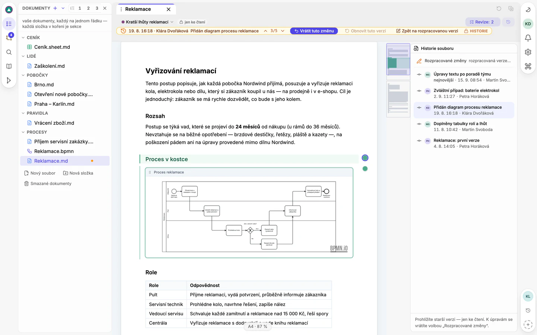Open changes icon with badge 4

point(9,38)
